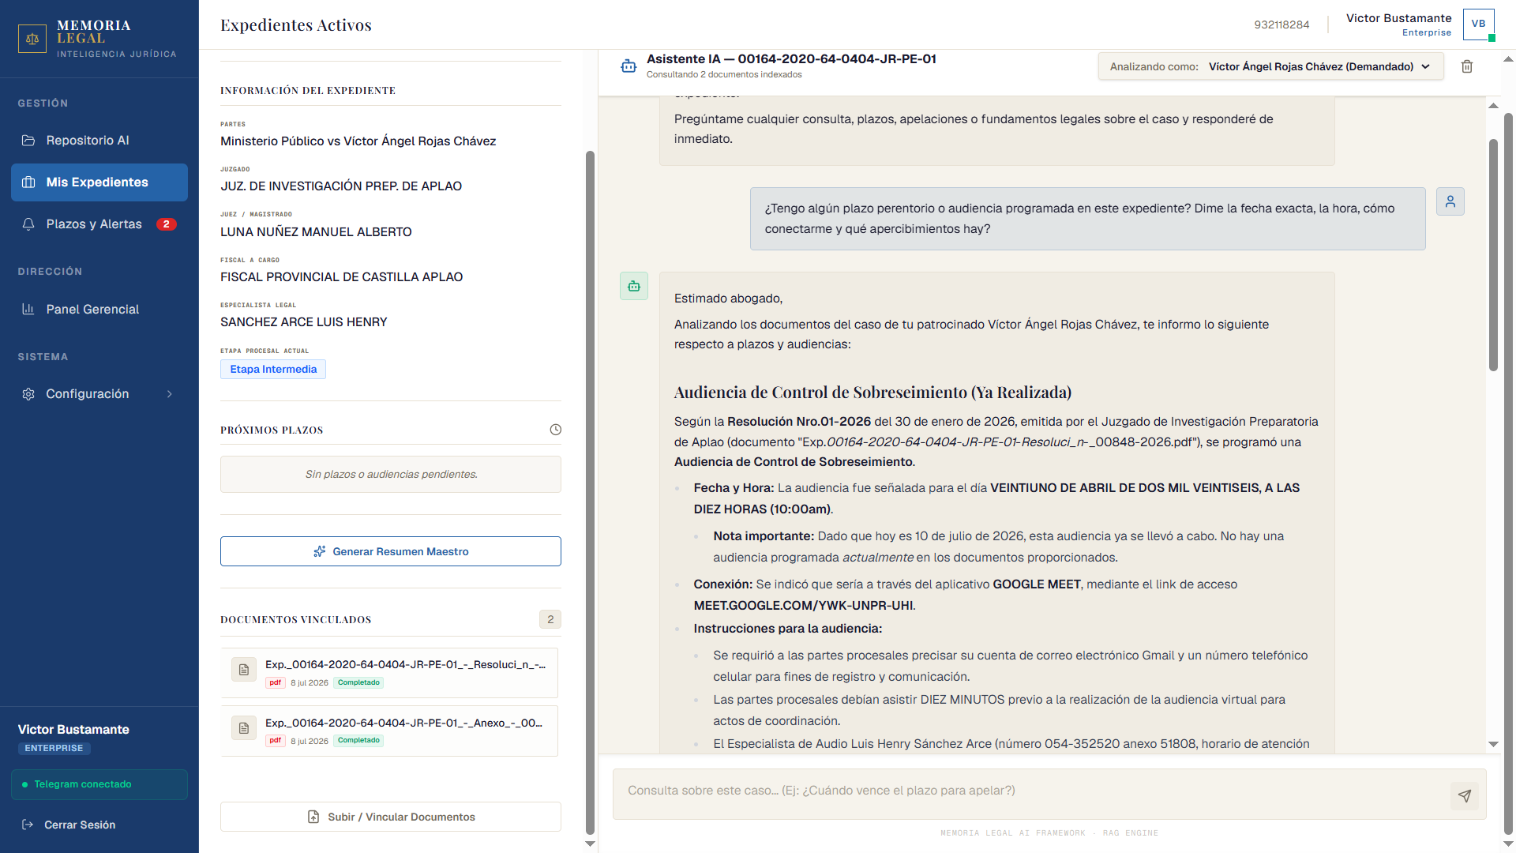Click the left panel scrollbar thumb

coord(590,493)
